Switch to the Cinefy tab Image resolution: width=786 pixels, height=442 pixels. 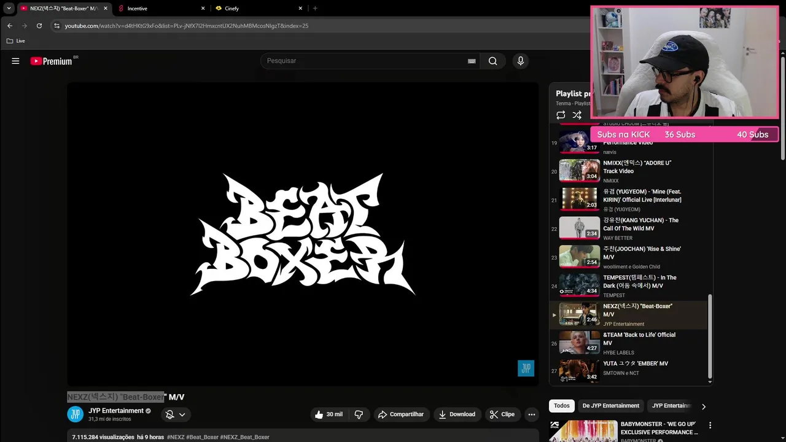tap(258, 9)
